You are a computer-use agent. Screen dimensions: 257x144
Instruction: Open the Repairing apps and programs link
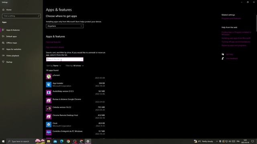[x=234, y=45]
